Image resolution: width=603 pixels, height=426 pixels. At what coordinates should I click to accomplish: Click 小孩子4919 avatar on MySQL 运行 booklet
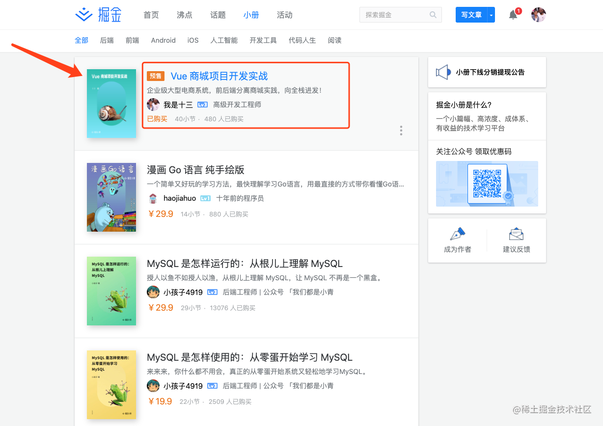coord(153,292)
